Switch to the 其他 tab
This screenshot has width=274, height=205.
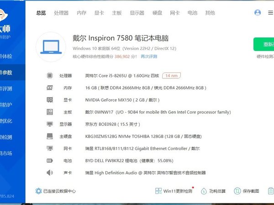point(210,13)
